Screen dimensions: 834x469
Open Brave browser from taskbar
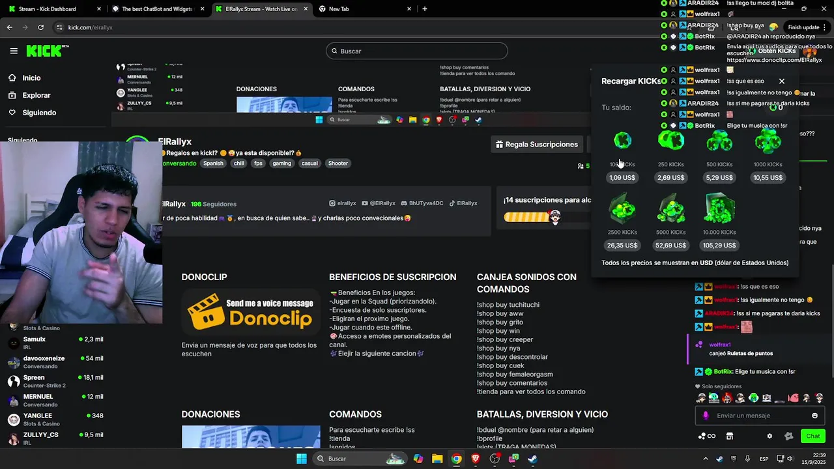476,459
